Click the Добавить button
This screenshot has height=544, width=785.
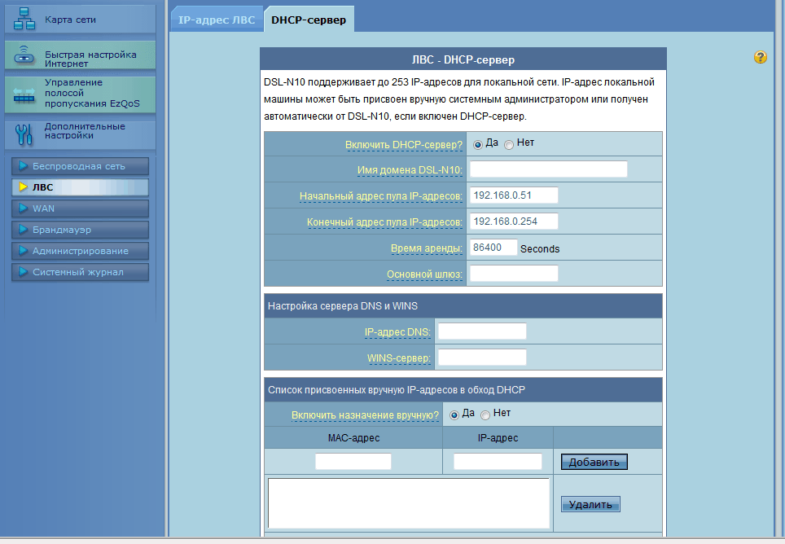tap(594, 463)
